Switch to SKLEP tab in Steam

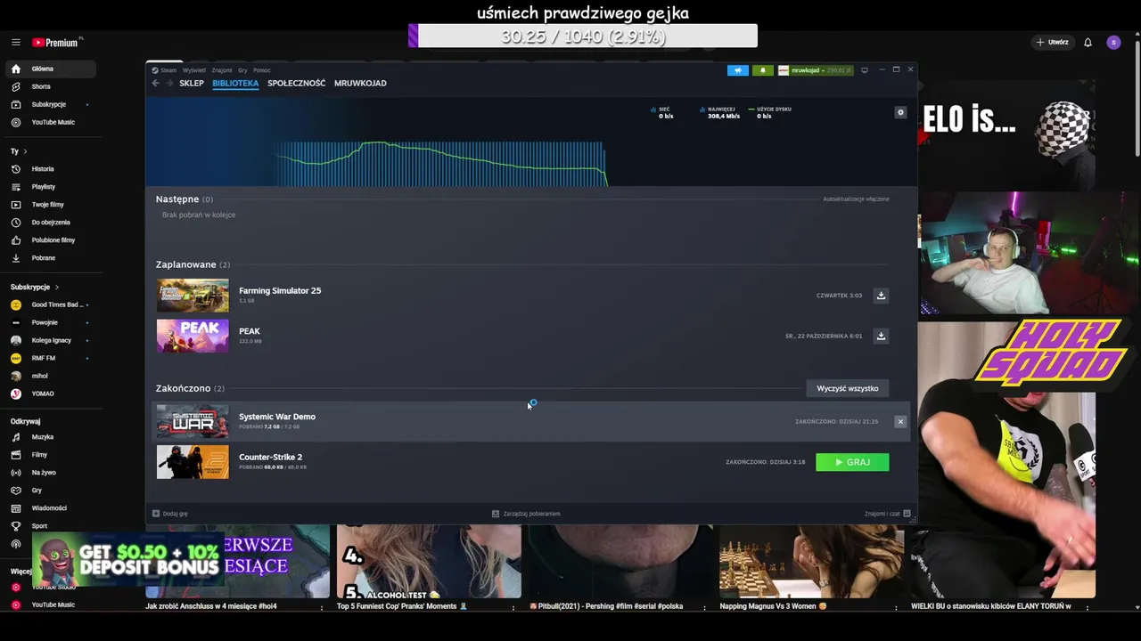(x=192, y=83)
